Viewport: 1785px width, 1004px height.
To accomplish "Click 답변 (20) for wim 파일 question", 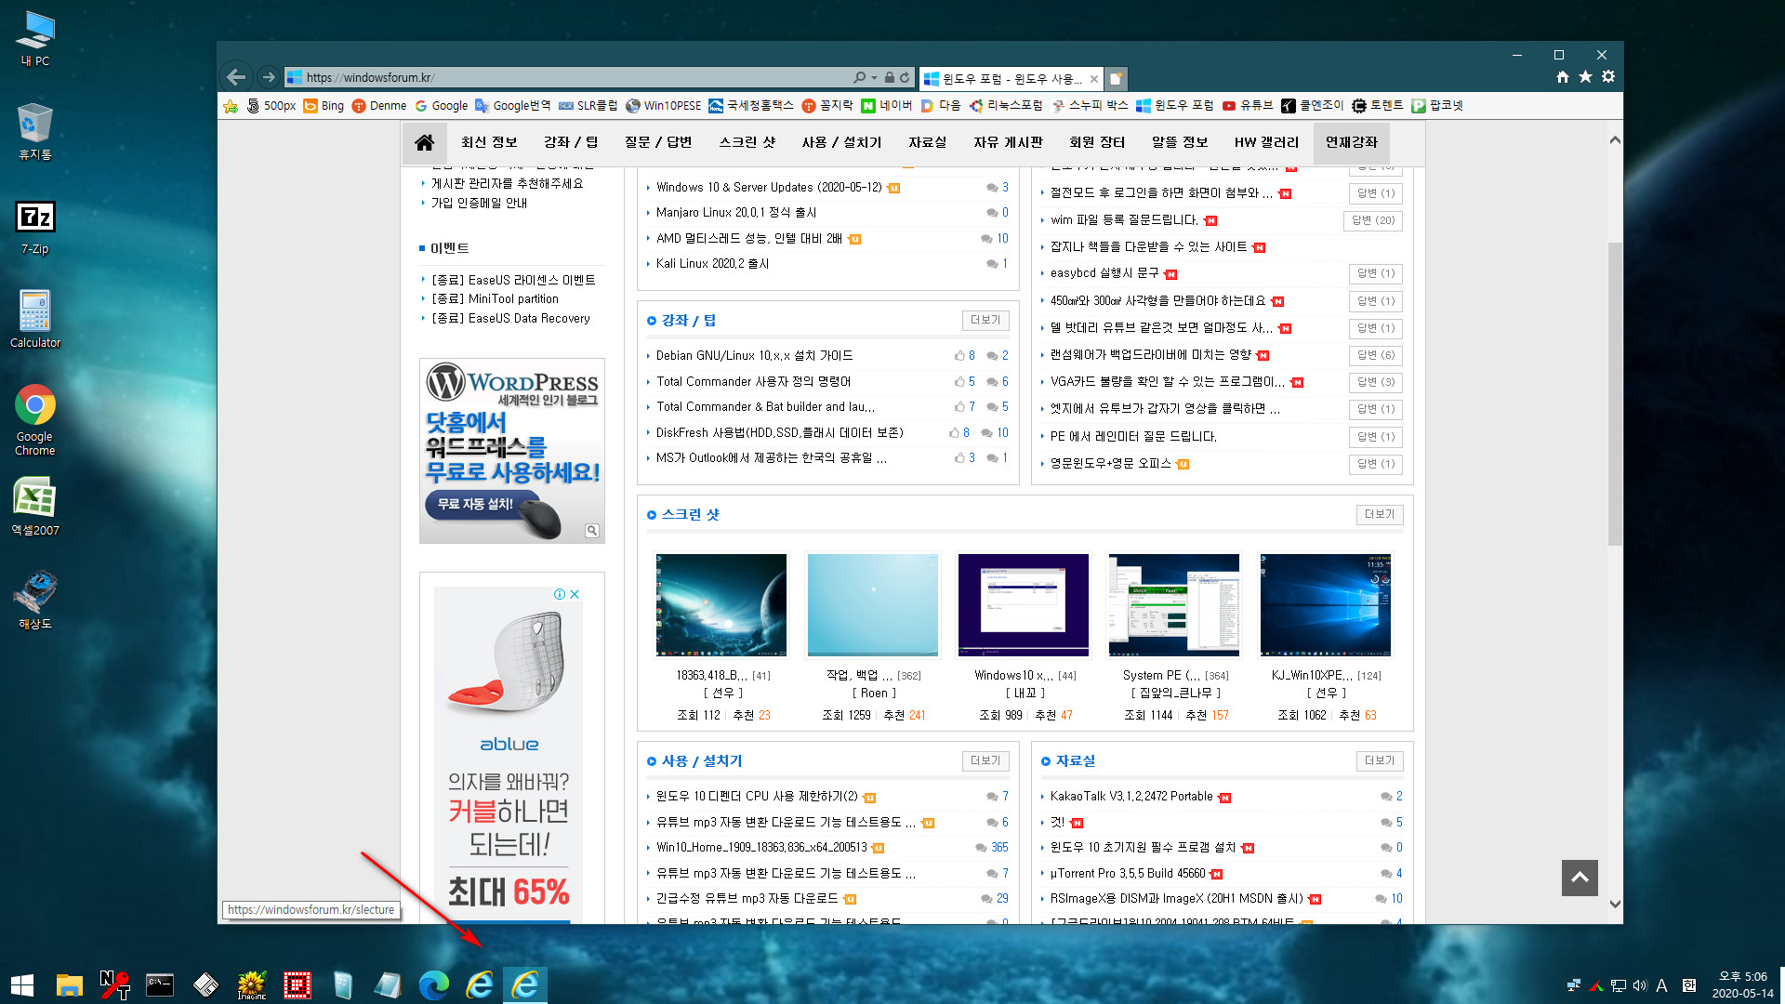I will (x=1373, y=221).
